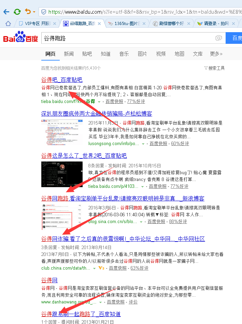
Task: Open the 谷得网 result title
Action: click(49, 280)
